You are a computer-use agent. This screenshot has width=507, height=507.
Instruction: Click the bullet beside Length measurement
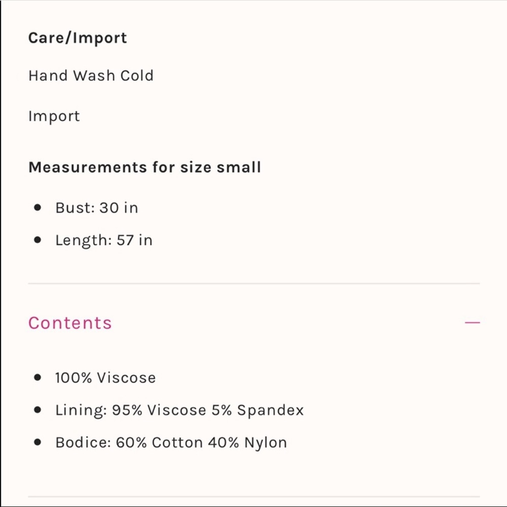[x=38, y=240]
